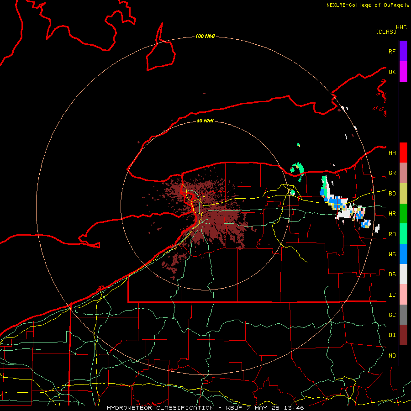Click the 13:46 timestamp
The width and height of the screenshot is (411, 411).
click(x=293, y=408)
